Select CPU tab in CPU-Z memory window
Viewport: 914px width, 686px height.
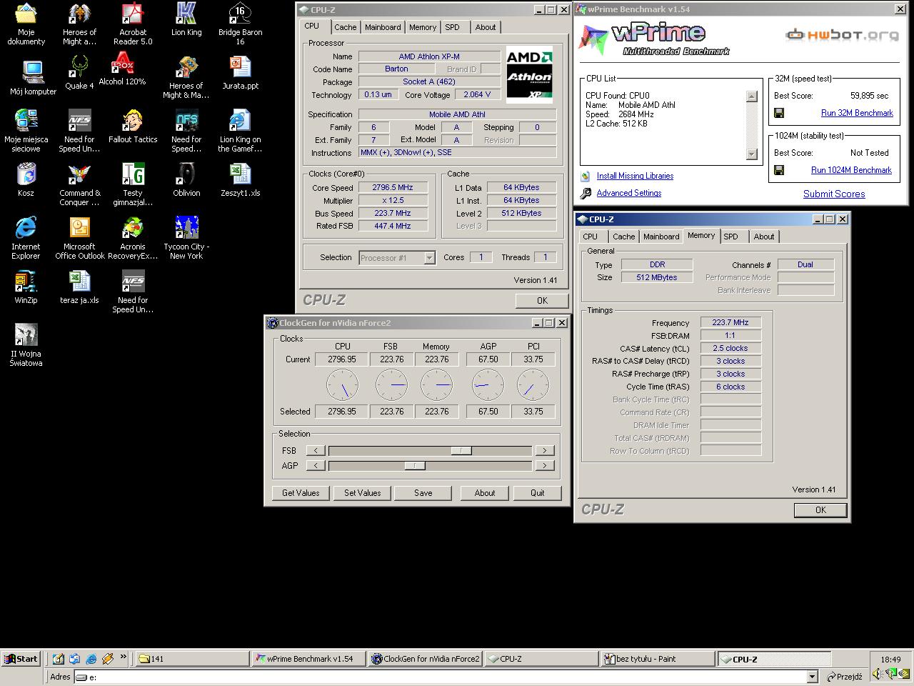point(590,237)
